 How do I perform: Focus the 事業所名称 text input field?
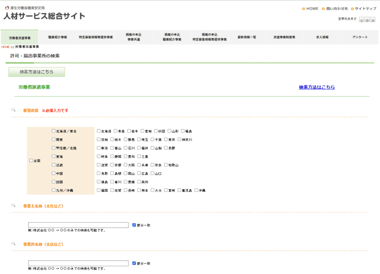(x=78, y=263)
